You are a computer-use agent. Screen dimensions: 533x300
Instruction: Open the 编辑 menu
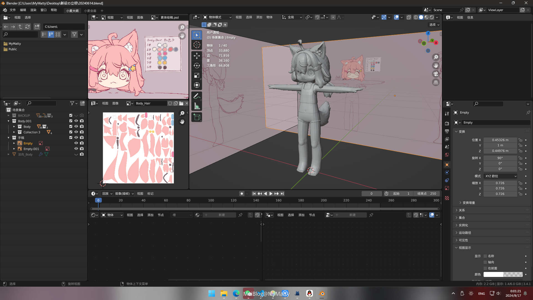23,10
